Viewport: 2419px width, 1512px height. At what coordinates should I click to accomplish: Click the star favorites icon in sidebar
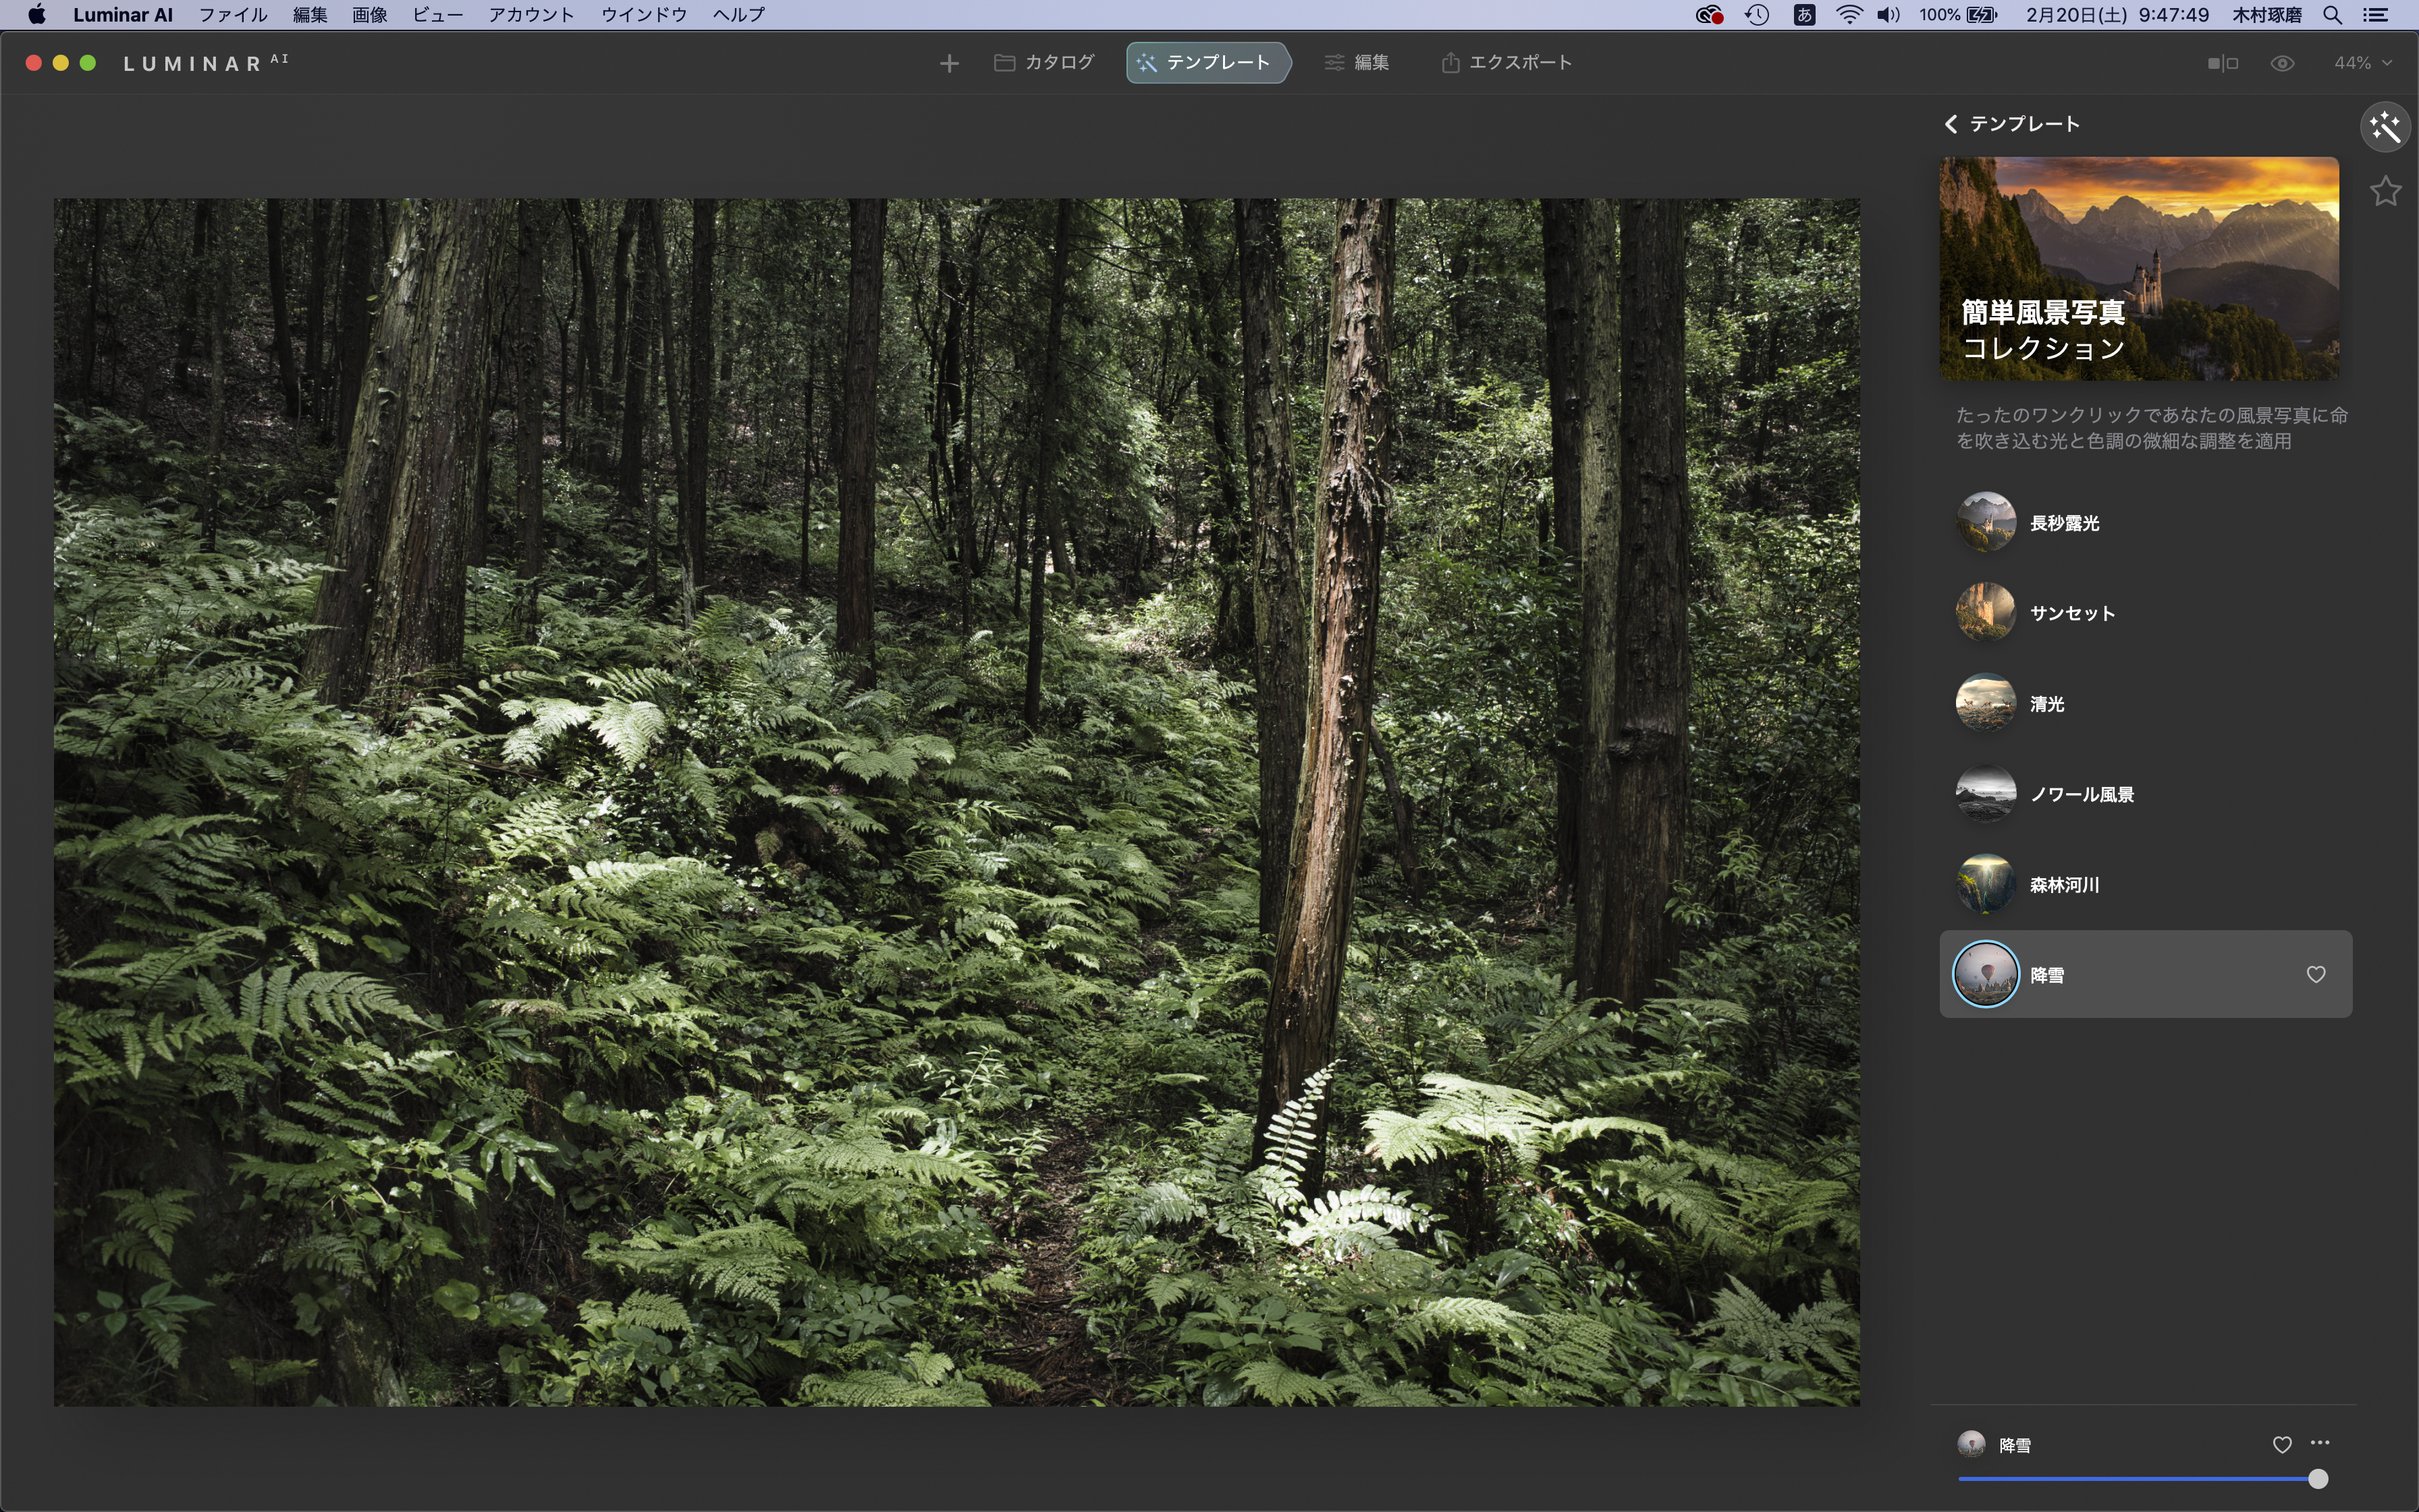(x=2385, y=191)
